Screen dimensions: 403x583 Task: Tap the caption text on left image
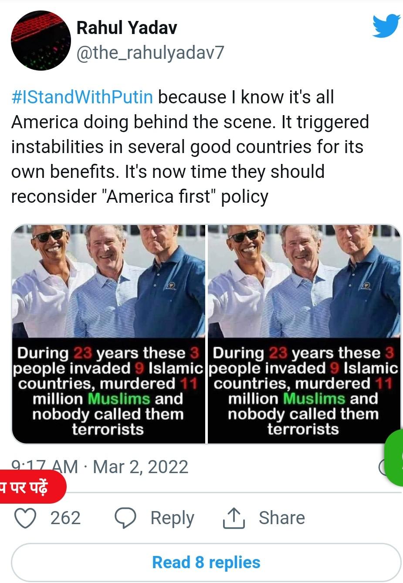coord(108,391)
